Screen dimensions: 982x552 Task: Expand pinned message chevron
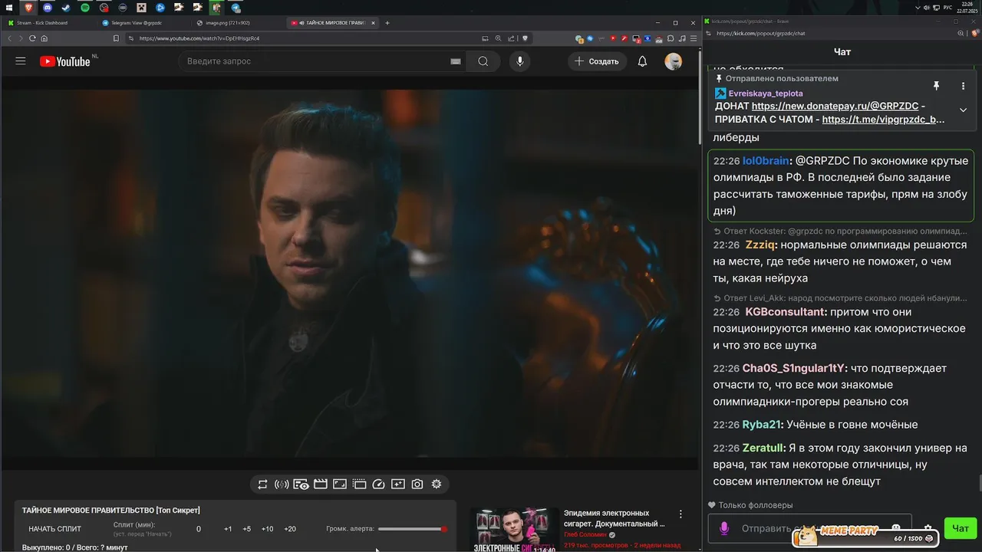963,110
